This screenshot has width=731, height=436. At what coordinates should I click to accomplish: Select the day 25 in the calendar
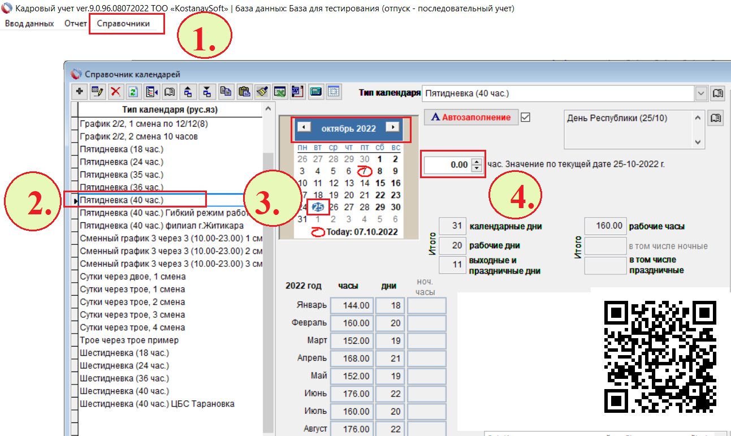coord(318,207)
